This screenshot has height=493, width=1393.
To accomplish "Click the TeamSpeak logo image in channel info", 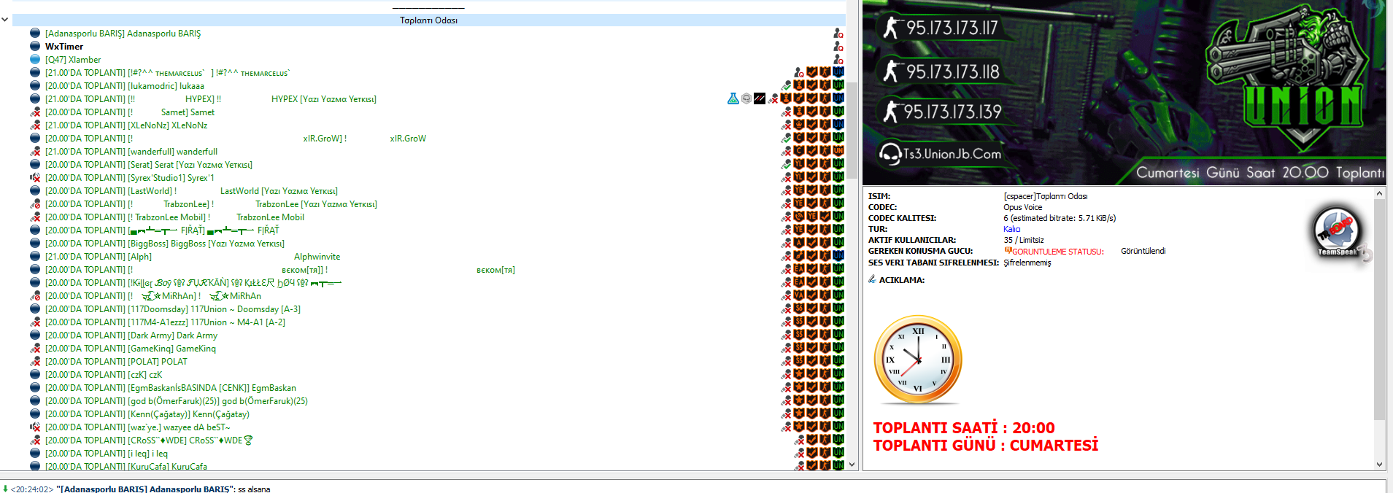I will (1341, 233).
